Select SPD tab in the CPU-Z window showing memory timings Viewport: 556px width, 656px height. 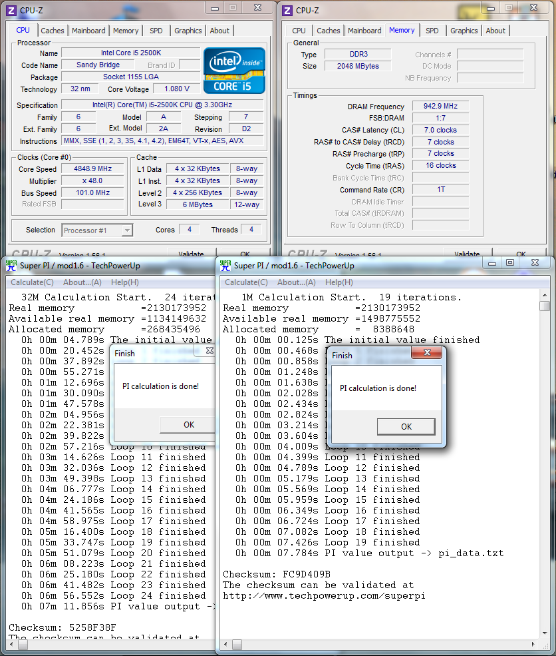(432, 31)
